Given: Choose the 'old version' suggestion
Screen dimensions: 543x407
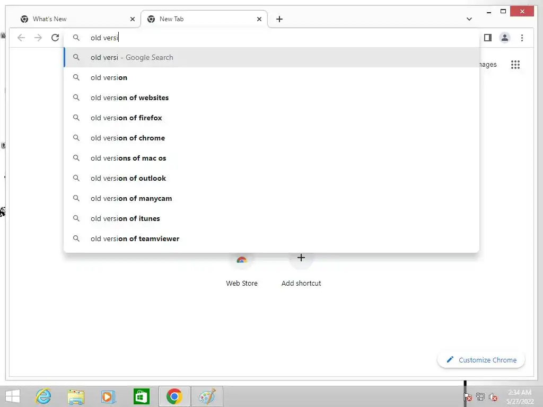Looking at the screenshot, I should point(272,77).
